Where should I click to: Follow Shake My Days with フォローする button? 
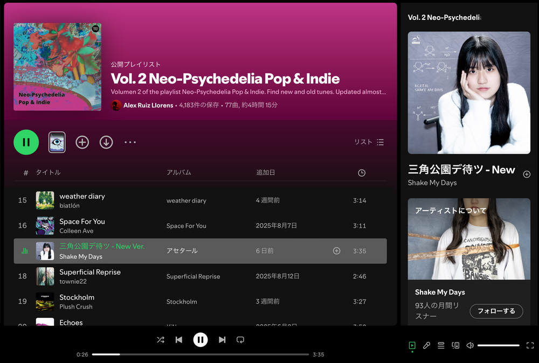point(496,311)
